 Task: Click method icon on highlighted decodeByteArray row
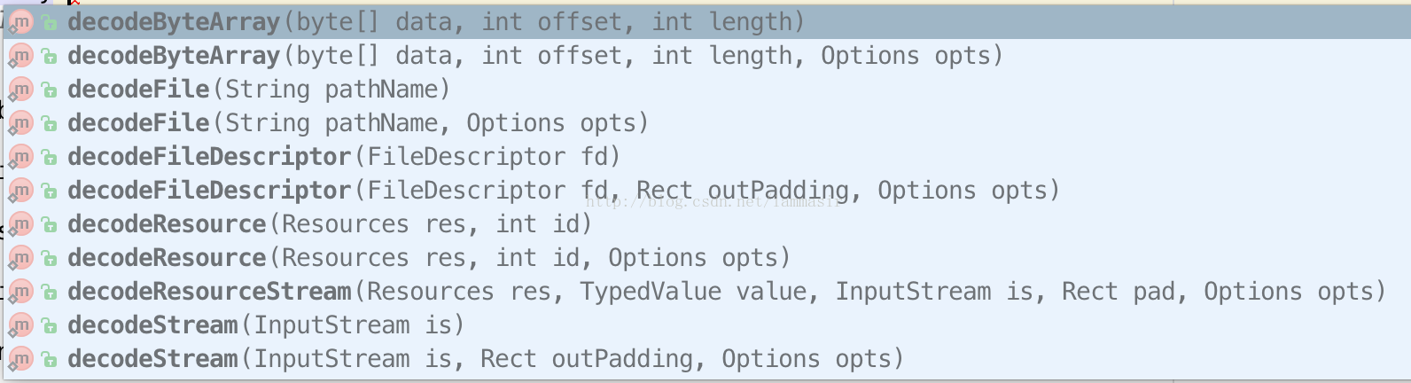click(20, 21)
